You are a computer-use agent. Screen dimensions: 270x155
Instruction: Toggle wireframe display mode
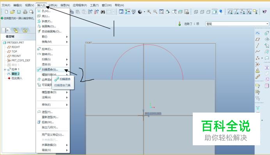196,12
